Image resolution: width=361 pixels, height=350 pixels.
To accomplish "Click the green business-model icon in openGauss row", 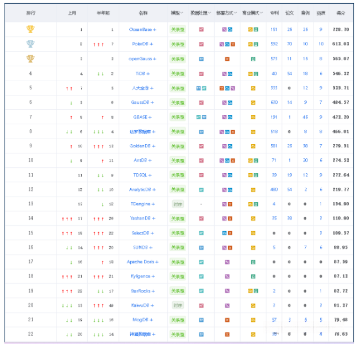I will coord(253,59).
